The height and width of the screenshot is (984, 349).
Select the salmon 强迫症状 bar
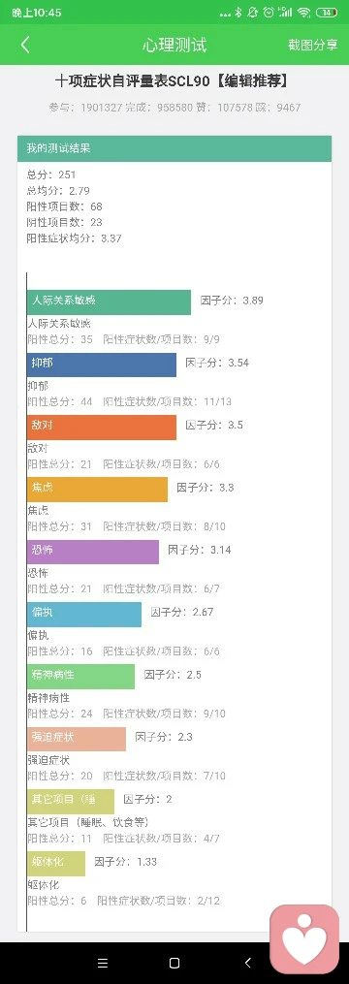(x=77, y=739)
